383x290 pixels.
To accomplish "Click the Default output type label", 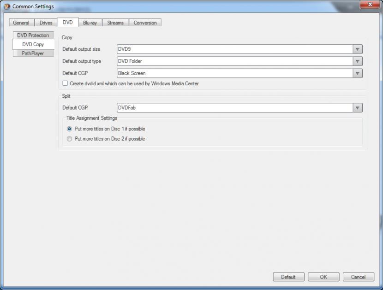I will pyautogui.click(x=82, y=61).
